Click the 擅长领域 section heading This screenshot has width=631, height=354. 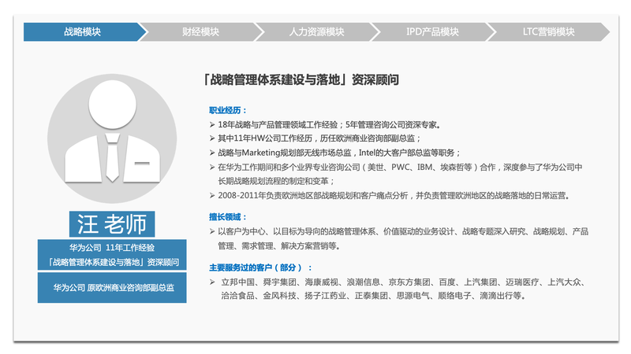228,216
